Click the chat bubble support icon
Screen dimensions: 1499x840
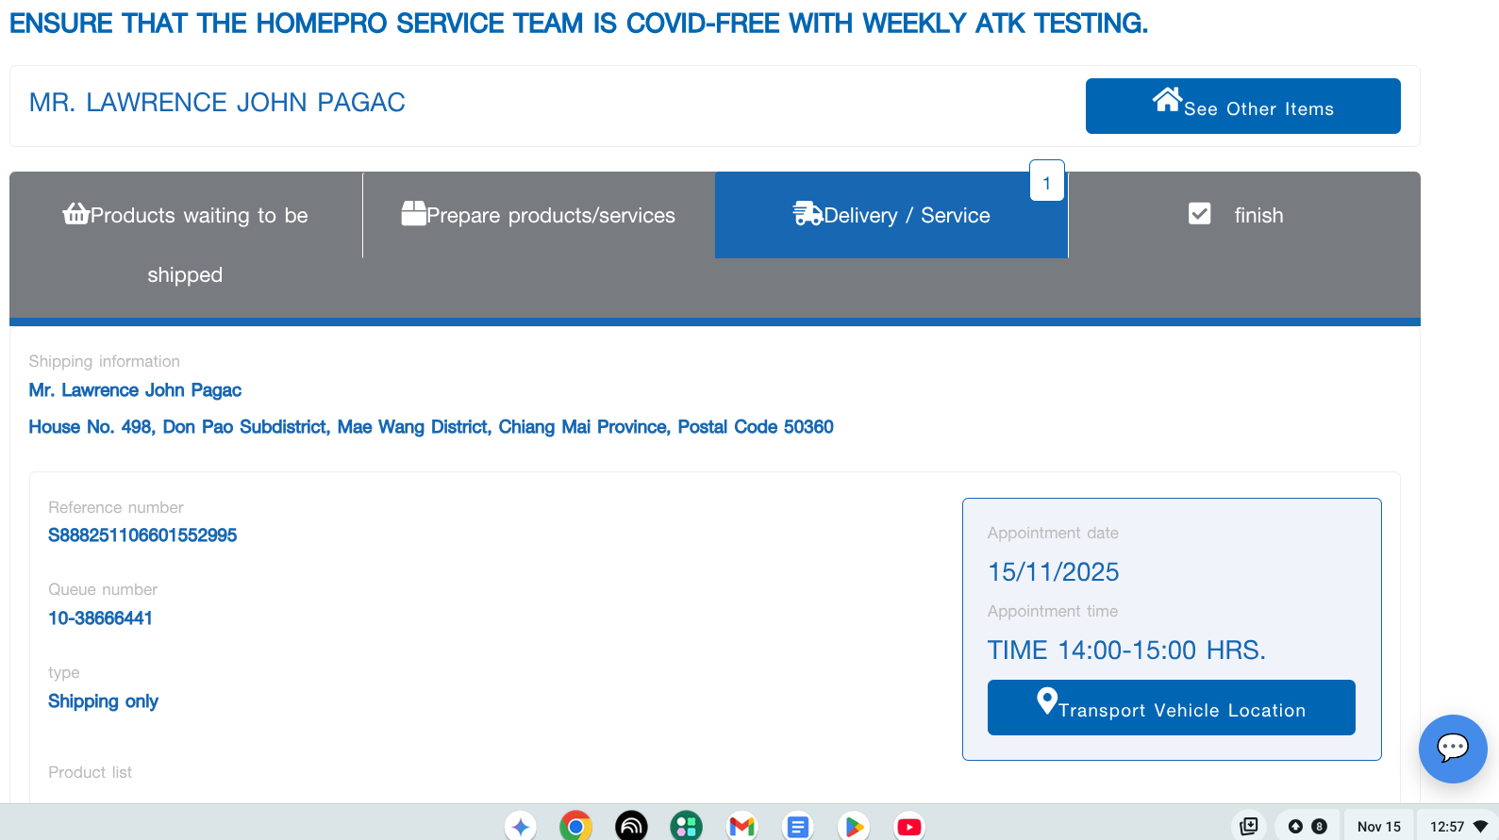(x=1452, y=749)
